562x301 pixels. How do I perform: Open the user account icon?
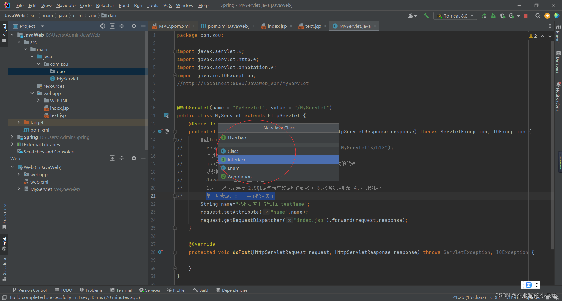pos(412,16)
